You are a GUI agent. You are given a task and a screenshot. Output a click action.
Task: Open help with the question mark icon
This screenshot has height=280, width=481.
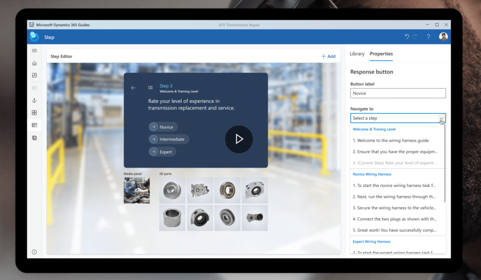tap(428, 37)
